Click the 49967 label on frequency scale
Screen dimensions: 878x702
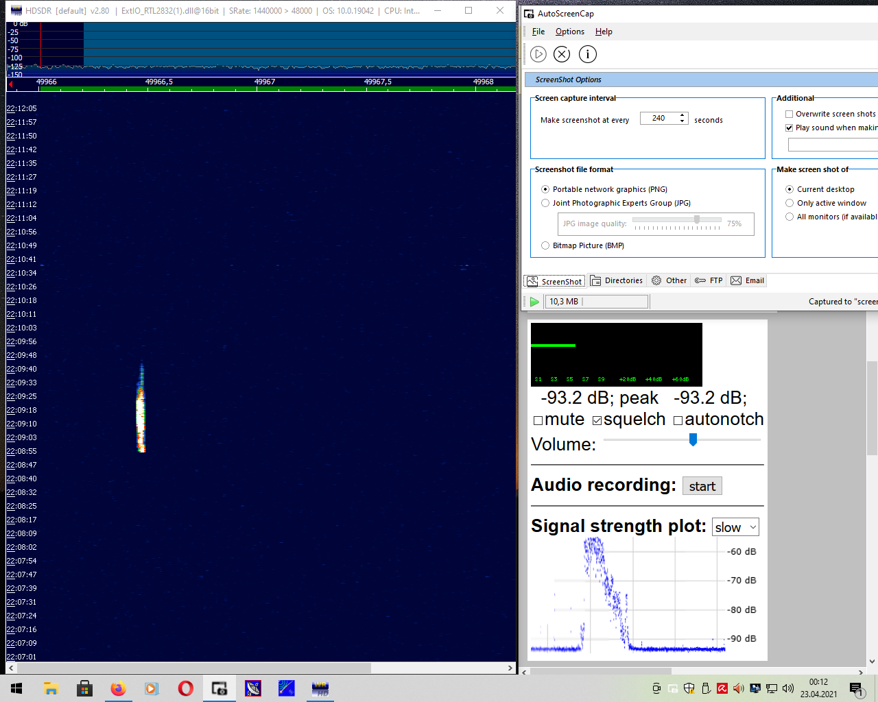pyautogui.click(x=265, y=82)
